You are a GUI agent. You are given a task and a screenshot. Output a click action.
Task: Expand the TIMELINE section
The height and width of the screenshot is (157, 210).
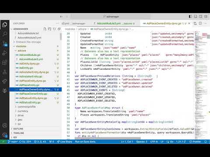click(x=19, y=133)
